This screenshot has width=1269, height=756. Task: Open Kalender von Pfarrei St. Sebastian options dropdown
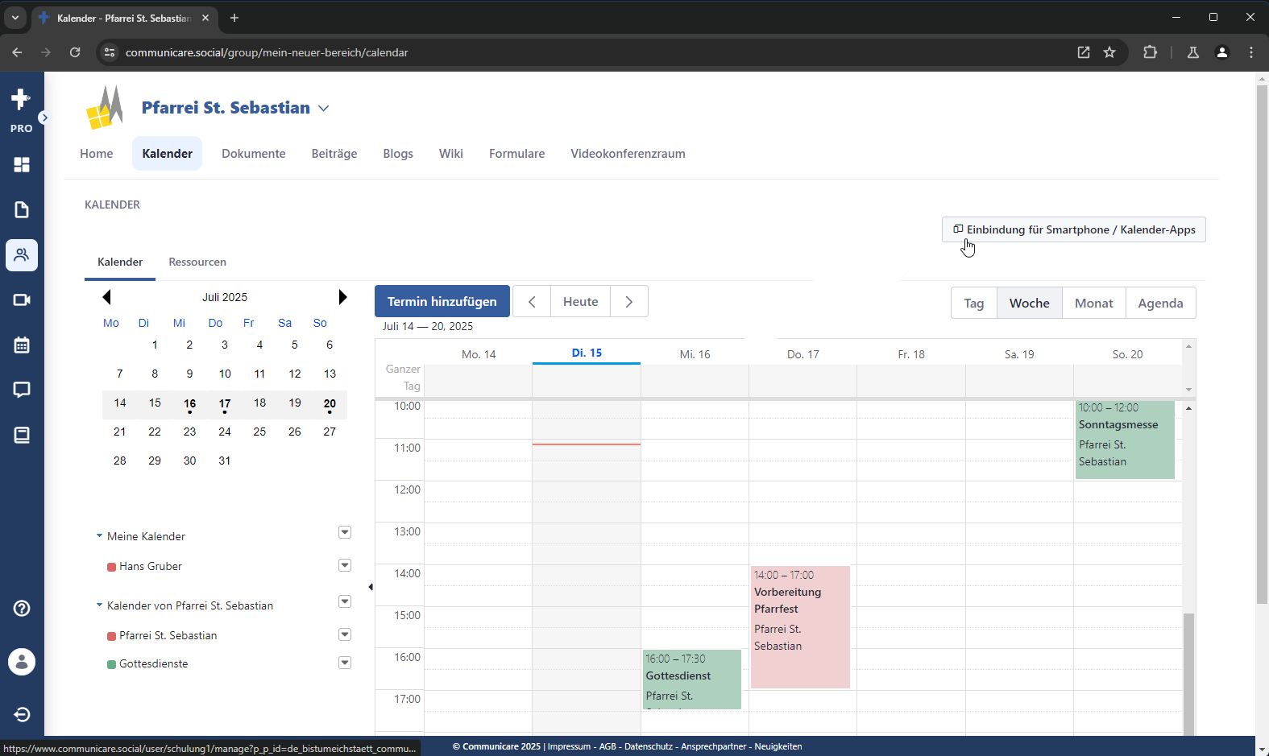coord(345,601)
